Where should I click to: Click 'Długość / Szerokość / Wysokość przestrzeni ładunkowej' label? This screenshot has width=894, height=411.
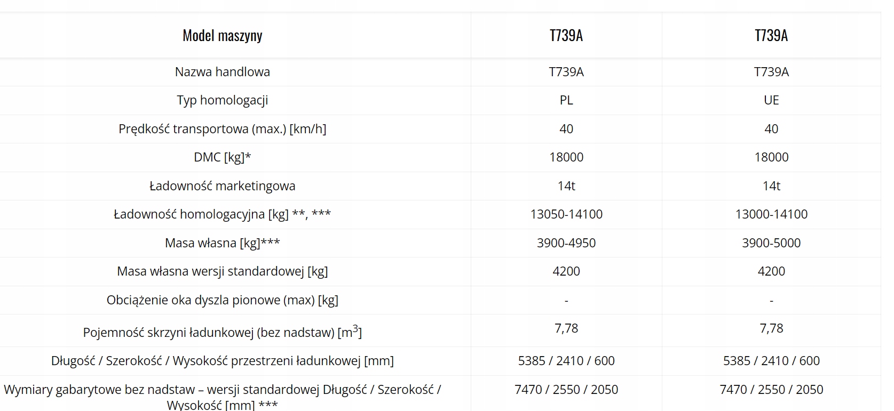click(x=222, y=361)
